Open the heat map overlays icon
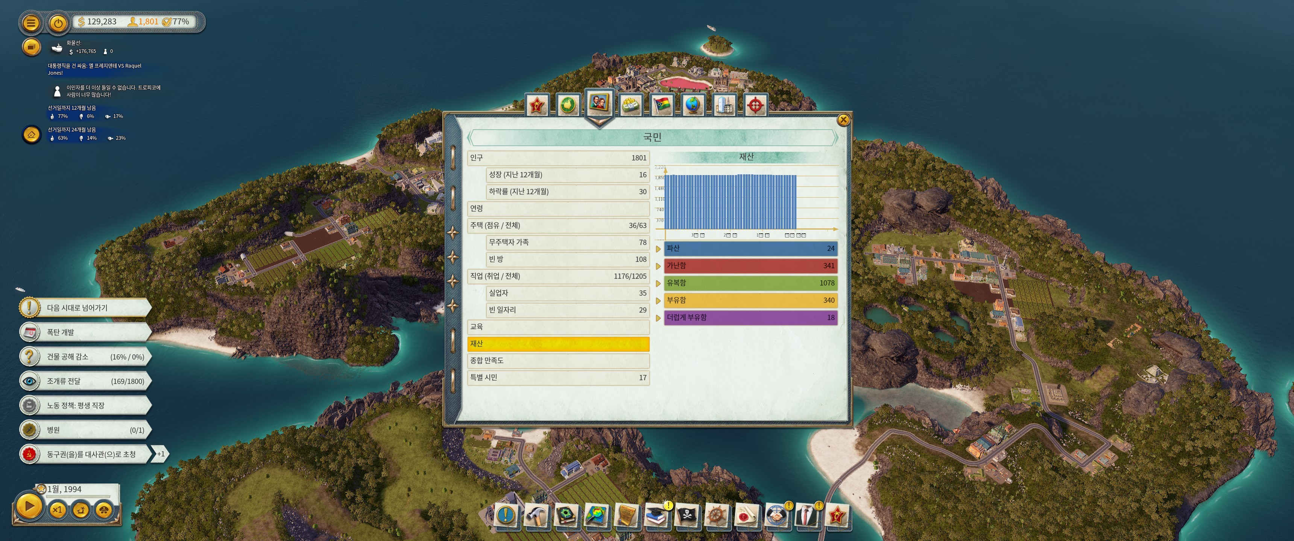 click(596, 516)
